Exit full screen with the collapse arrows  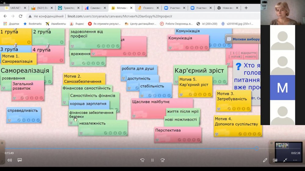[285, 160]
